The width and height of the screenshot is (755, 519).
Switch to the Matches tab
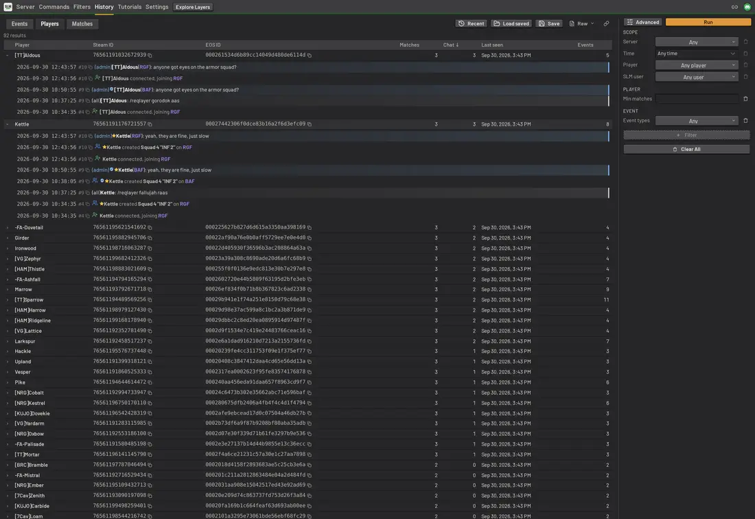[x=82, y=23]
